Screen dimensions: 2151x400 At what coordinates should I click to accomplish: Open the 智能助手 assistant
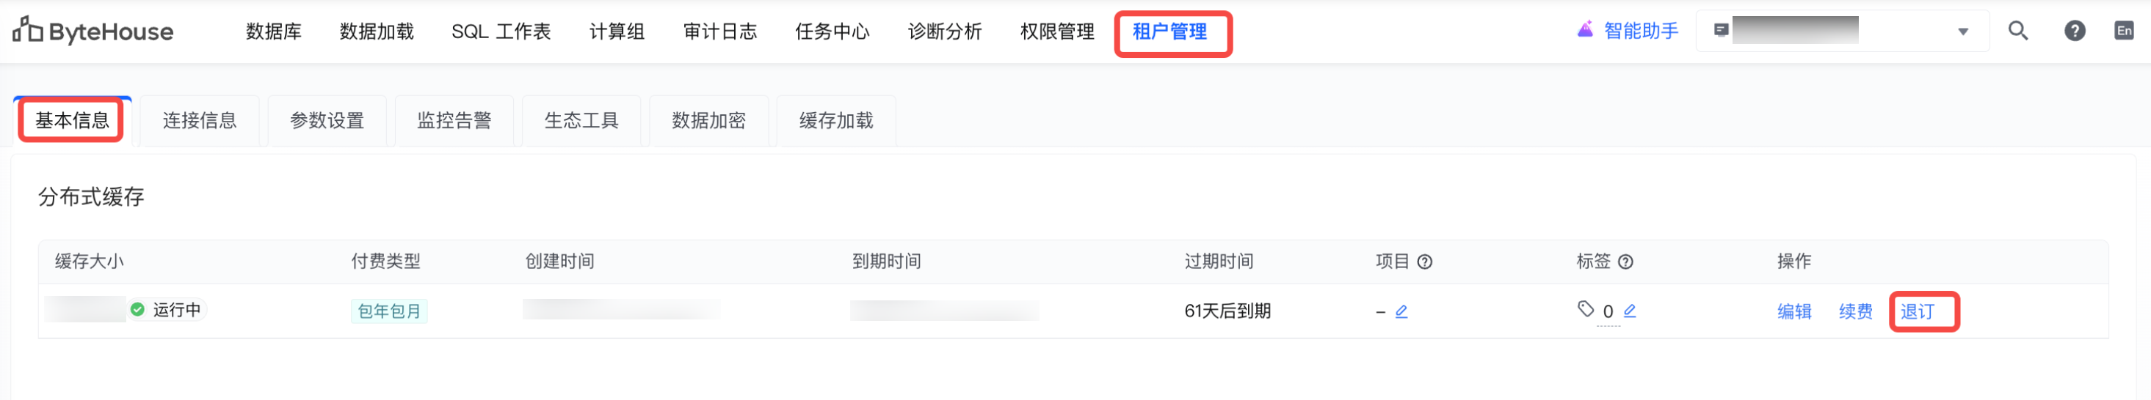(x=1628, y=32)
